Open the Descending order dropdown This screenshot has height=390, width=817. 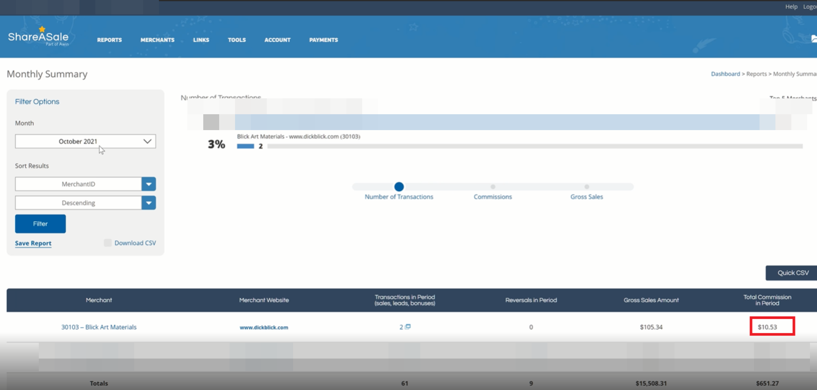85,203
